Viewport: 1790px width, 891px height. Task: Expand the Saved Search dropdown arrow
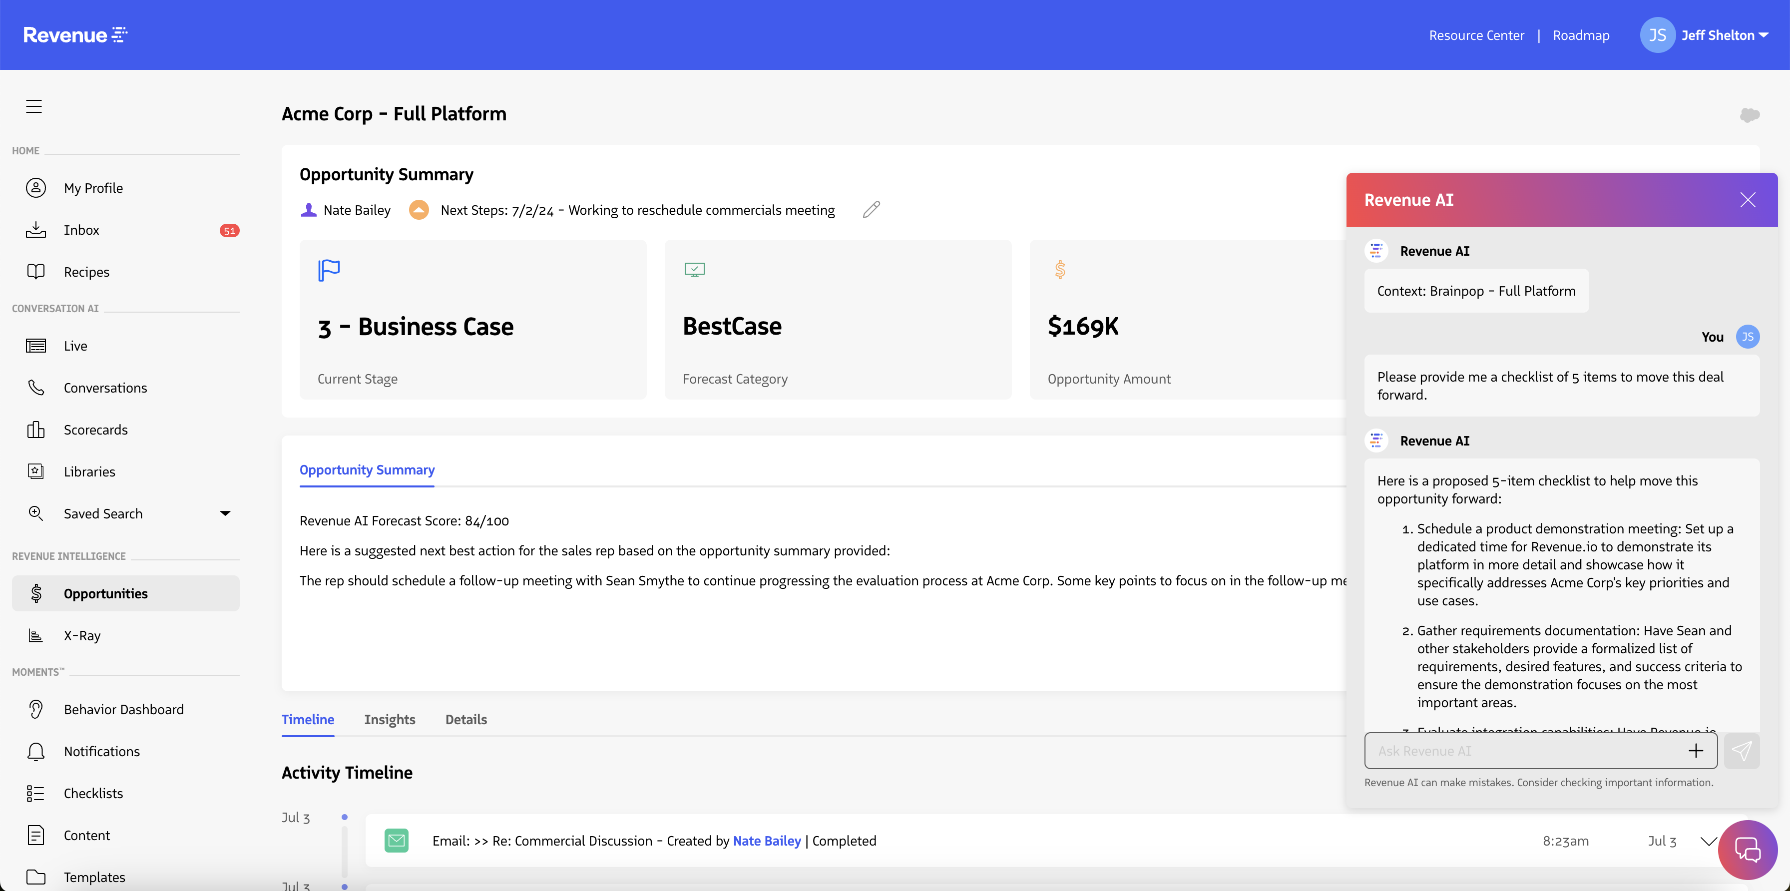tap(225, 513)
